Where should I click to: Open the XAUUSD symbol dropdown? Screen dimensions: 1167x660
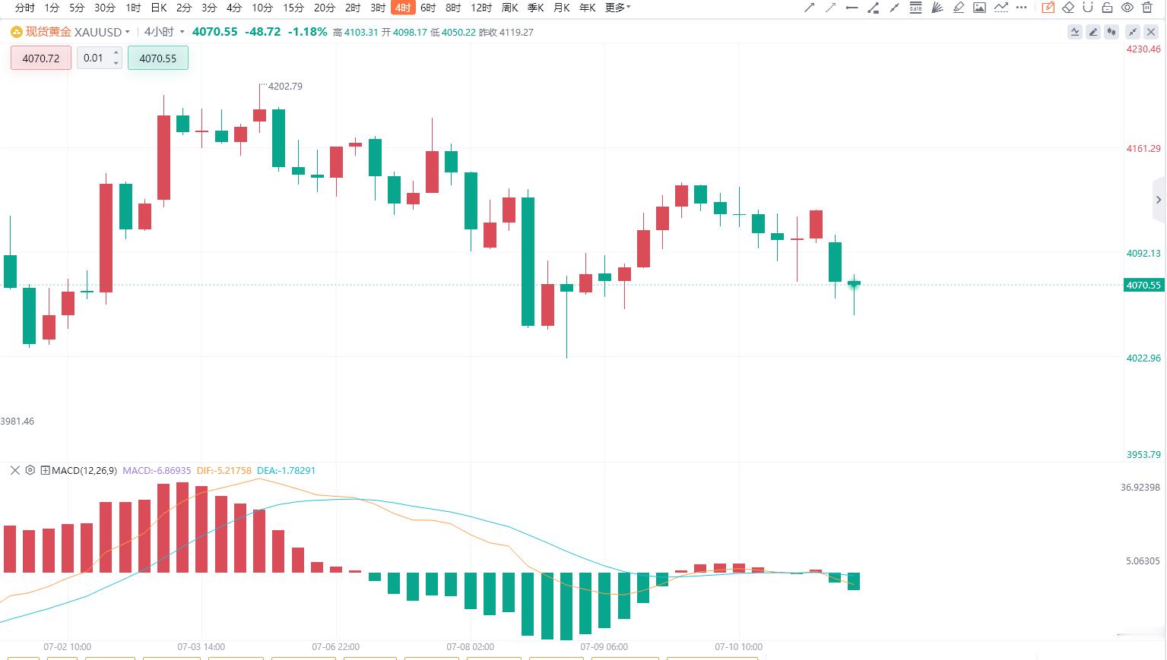tap(127, 32)
